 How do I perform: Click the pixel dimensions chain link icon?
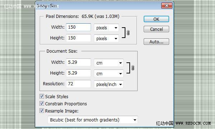128,33
